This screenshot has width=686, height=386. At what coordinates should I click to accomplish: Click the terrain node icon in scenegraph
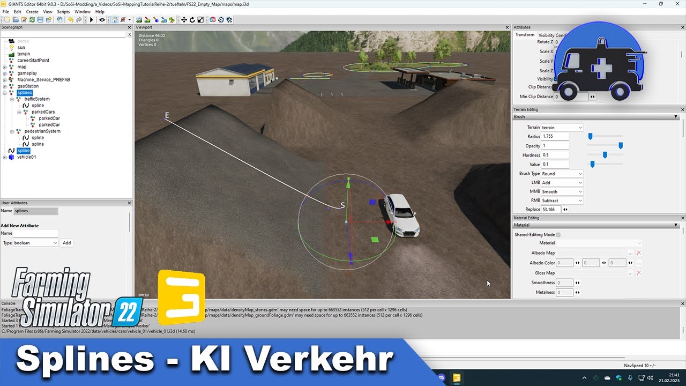[x=11, y=54]
